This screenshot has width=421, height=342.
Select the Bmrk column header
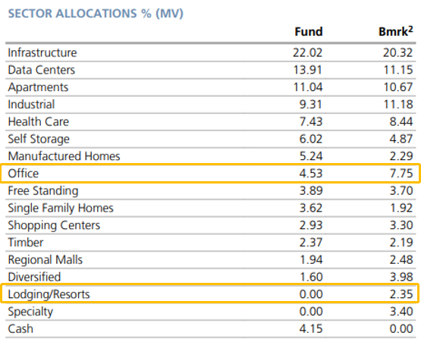(x=396, y=31)
